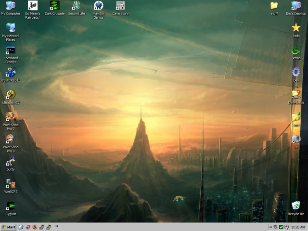308x231 pixels.
Task: Expand hidden system tray icons
Action: [x=270, y=227]
